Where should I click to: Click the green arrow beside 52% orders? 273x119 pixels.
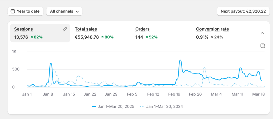point(147,37)
